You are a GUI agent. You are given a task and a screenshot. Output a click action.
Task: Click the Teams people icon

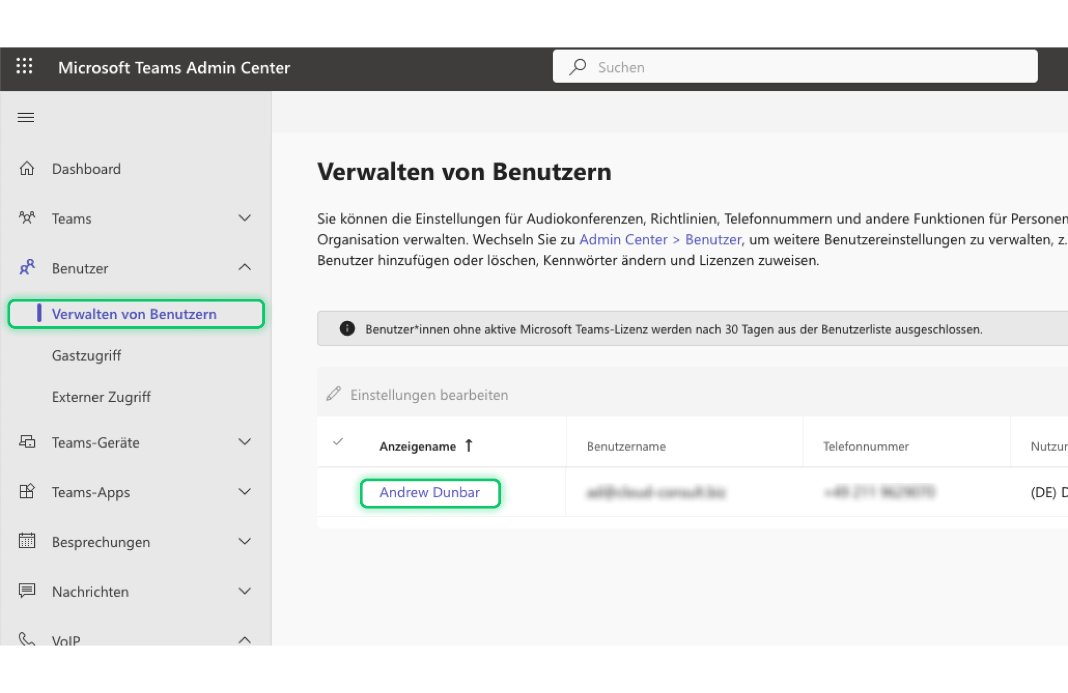27,218
